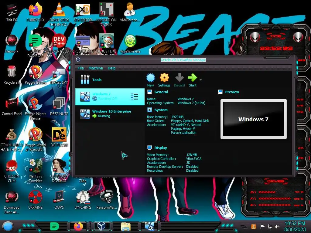Launch the Plants vs Zombies shortcut
Screen dimensions: 311x233
35,171
